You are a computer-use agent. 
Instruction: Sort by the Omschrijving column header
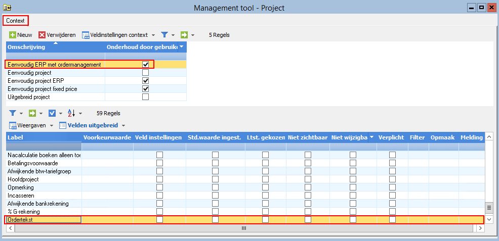55,47
